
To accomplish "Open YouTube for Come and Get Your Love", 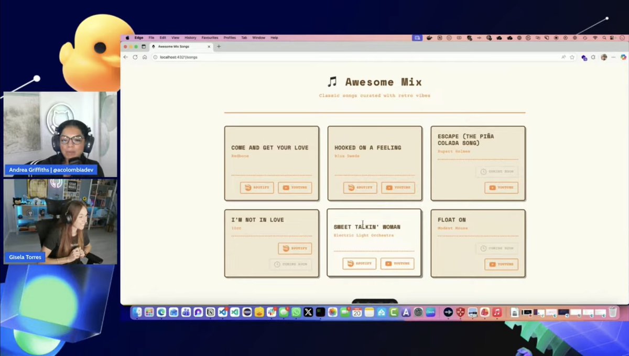I will click(295, 188).
